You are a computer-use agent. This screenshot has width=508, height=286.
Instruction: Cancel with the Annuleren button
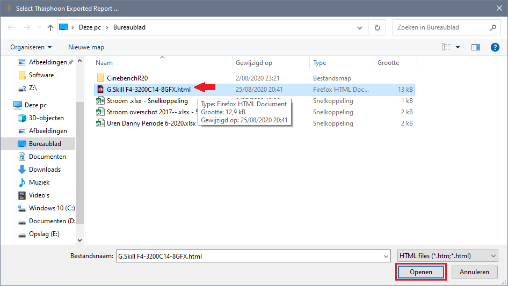(474, 272)
